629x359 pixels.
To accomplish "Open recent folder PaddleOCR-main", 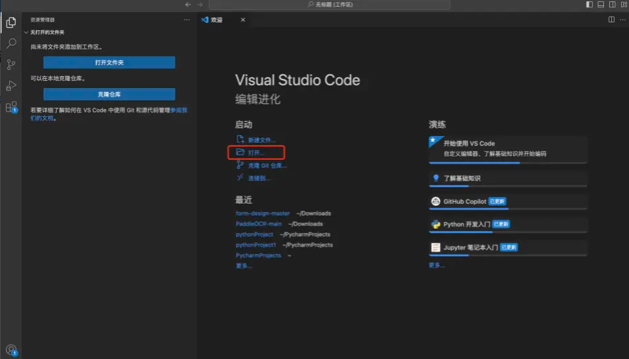I will click(259, 224).
